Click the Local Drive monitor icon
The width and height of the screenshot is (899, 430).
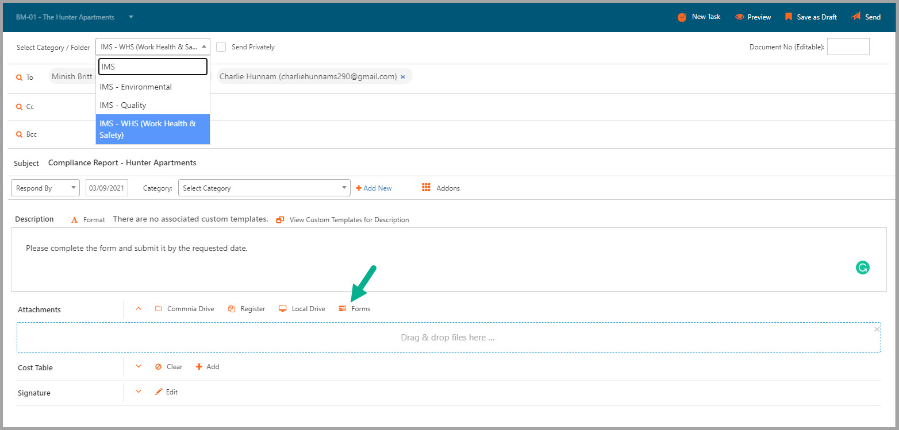(283, 309)
